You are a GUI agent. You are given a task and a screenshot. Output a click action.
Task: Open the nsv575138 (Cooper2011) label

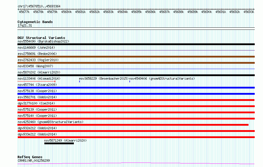(37, 91)
